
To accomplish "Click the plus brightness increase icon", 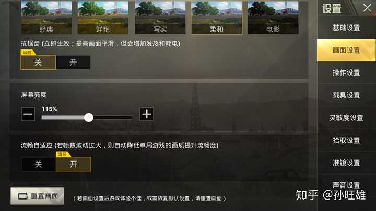I will pyautogui.click(x=147, y=114).
